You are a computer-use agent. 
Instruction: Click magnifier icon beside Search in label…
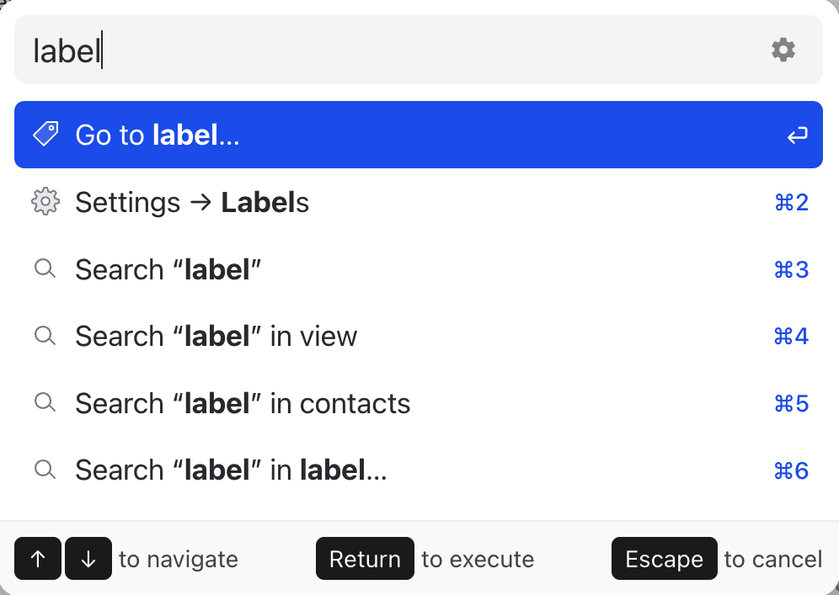(x=45, y=470)
